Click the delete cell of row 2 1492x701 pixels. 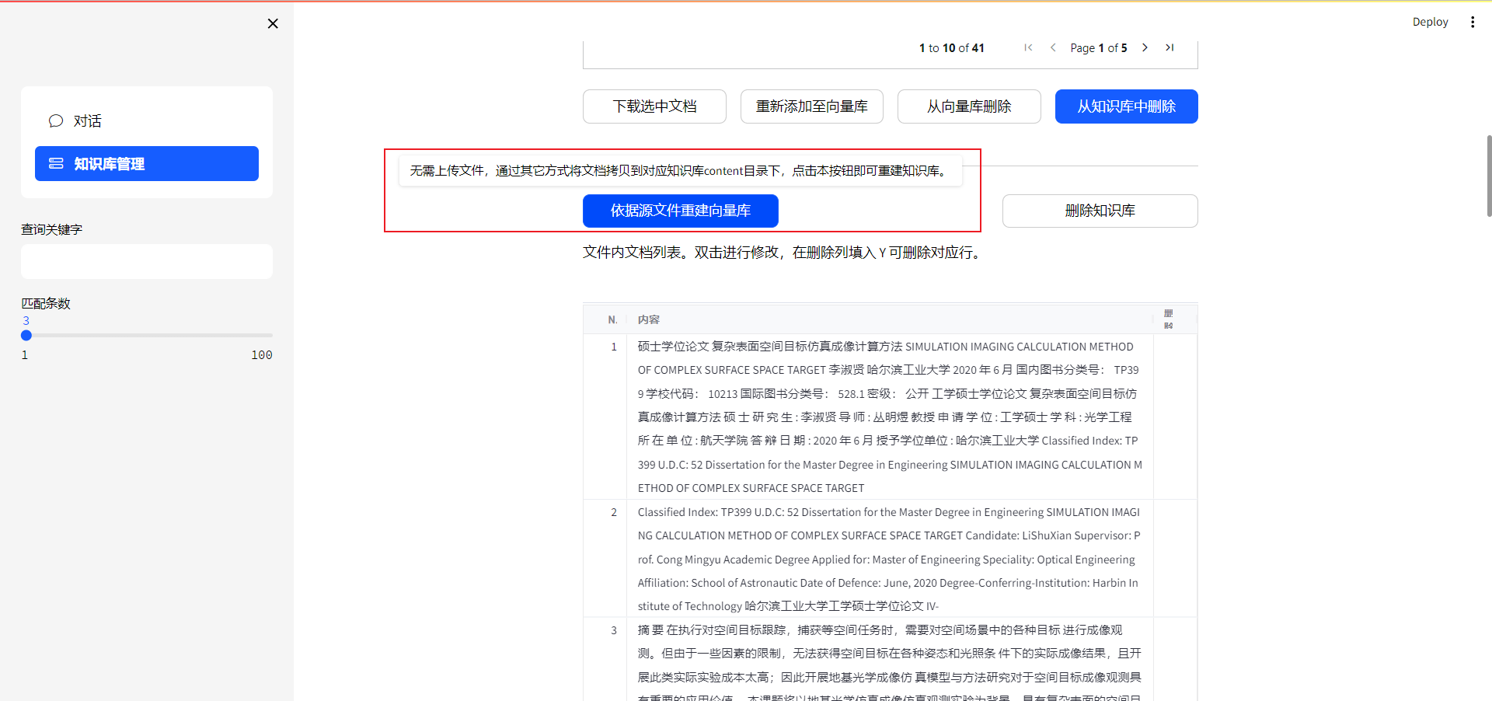click(x=1175, y=559)
